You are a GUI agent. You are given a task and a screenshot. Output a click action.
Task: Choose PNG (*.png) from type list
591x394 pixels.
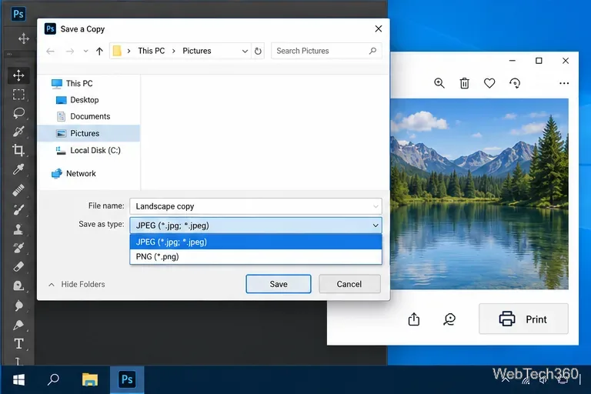255,256
